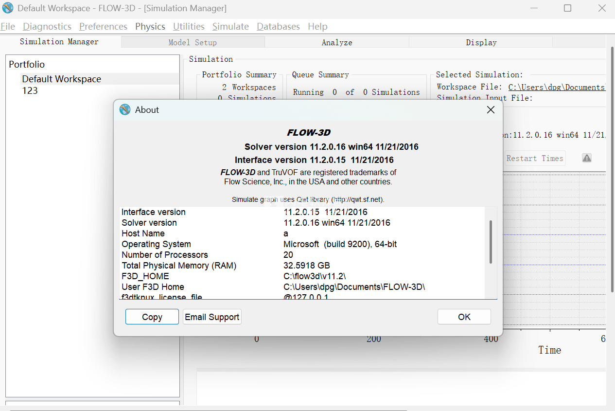
Task: Open the File menu
Action: click(x=8, y=27)
